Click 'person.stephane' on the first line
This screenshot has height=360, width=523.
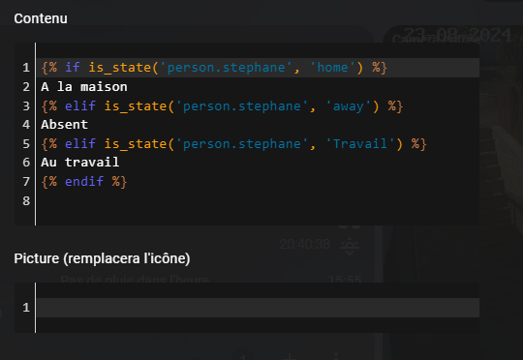point(226,68)
